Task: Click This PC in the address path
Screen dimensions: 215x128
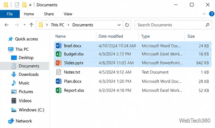Action: (x=58, y=25)
